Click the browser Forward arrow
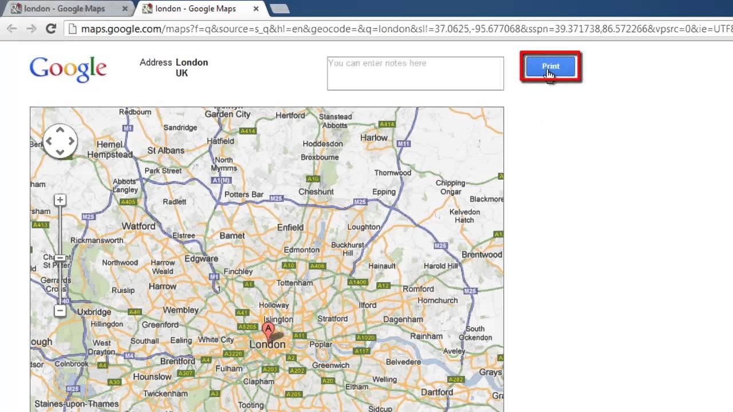 [31, 29]
